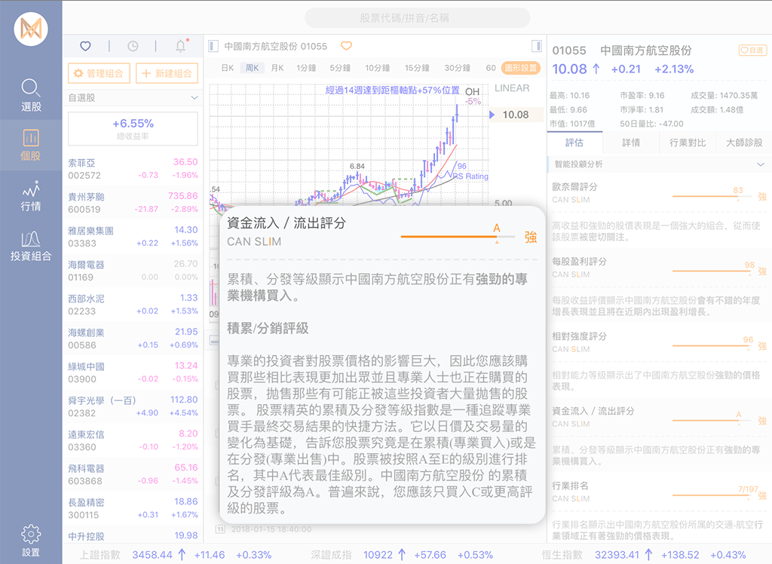Toggle orange heart favorite next to 01055

click(346, 46)
